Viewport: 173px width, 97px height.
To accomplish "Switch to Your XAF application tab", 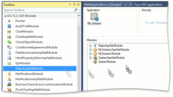I will click(x=148, y=5).
